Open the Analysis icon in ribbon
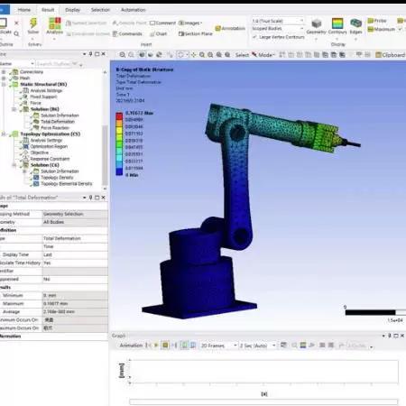The height and width of the screenshot is (406, 406). (55, 23)
